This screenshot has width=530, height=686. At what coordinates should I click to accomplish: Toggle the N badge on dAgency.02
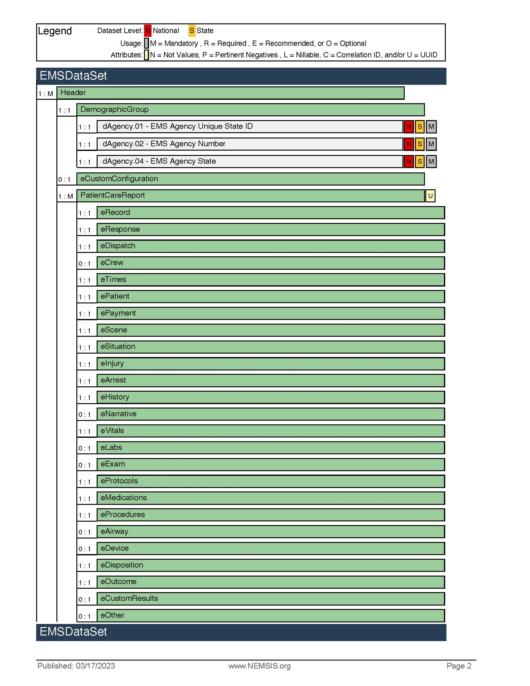(408, 143)
